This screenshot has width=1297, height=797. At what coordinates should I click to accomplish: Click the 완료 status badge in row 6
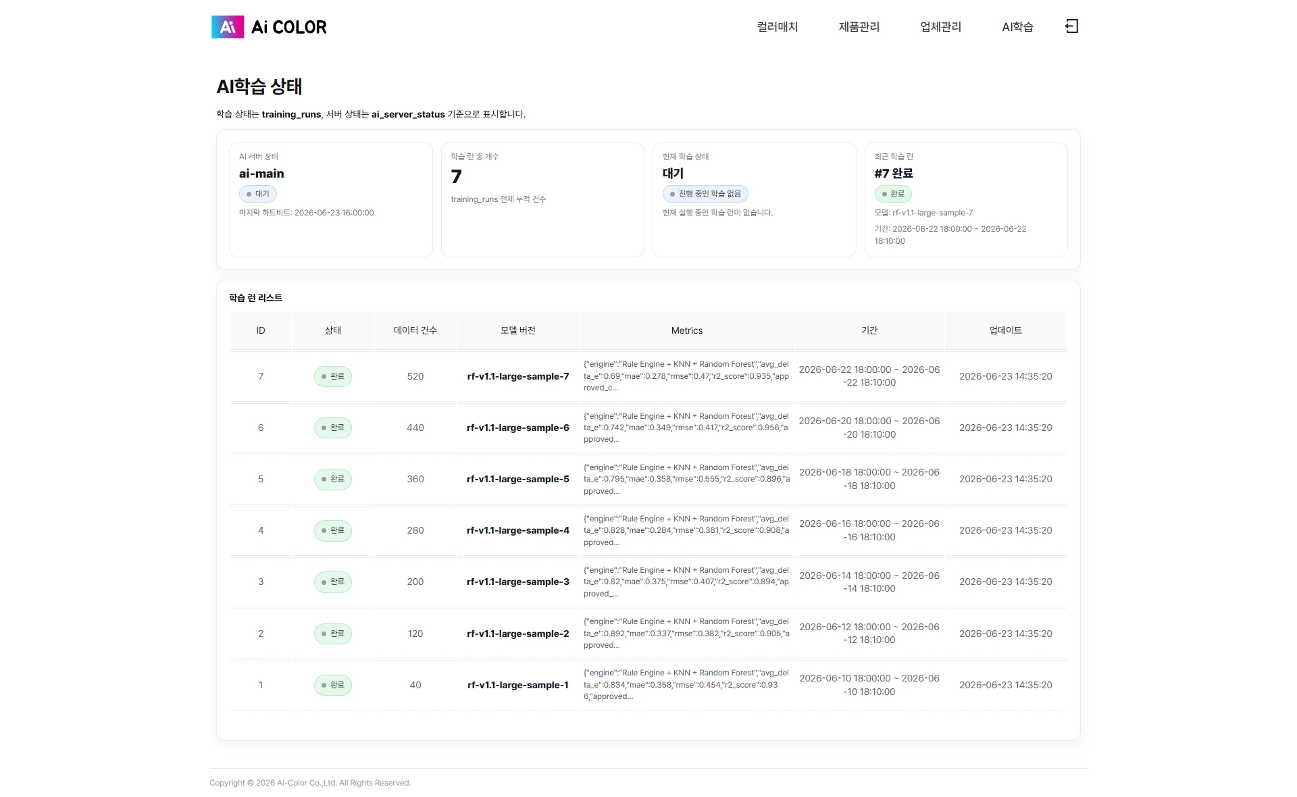coord(333,428)
